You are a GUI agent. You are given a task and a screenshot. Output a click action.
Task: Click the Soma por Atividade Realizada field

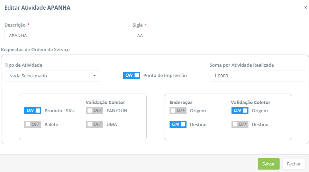coord(257,76)
